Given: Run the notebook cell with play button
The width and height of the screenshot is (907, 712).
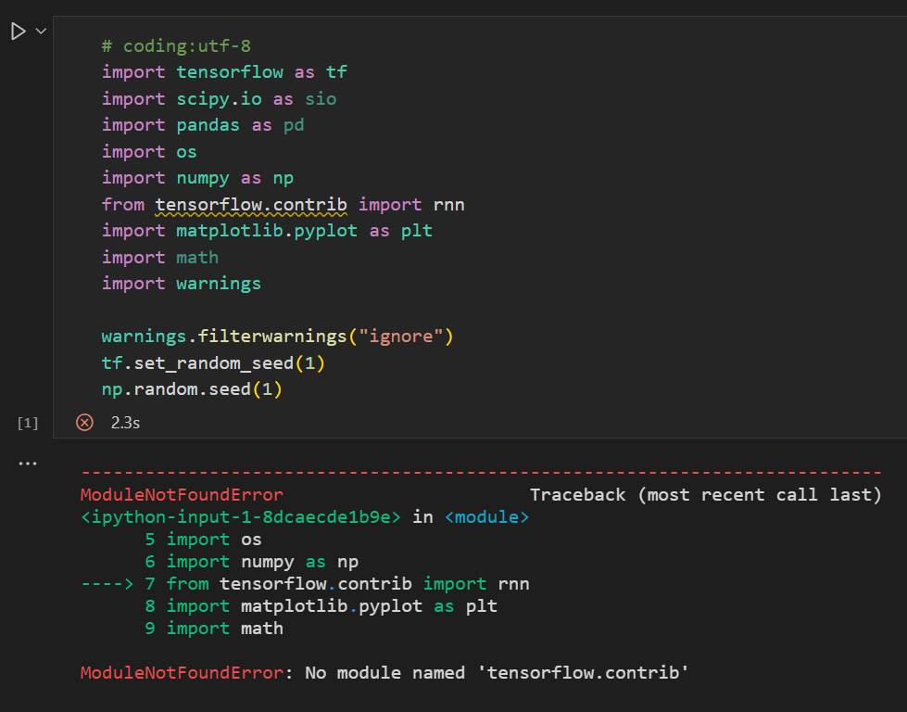Looking at the screenshot, I should coord(18,32).
